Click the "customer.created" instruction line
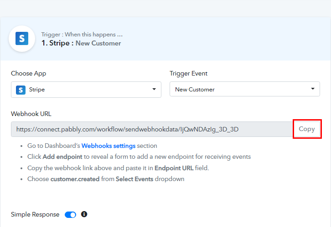The width and height of the screenshot is (331, 227). 106,179
